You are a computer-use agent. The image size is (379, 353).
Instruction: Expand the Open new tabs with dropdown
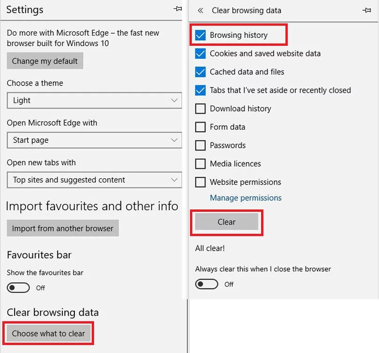click(94, 180)
